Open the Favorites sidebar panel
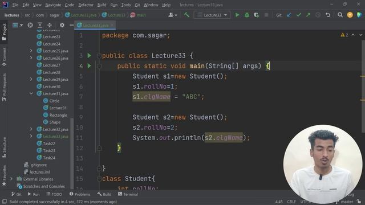This screenshot has width=365, height=205. tap(4, 175)
